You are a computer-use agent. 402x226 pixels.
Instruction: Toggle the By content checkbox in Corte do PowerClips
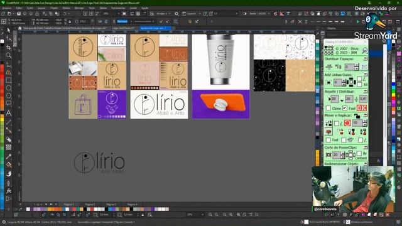coord(359,153)
